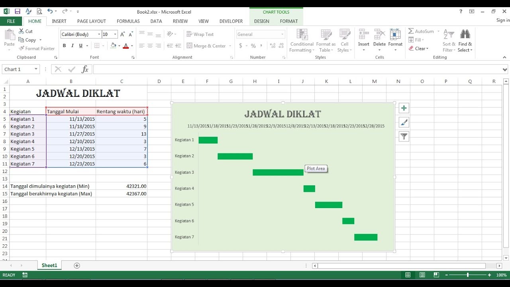510x287 pixels.
Task: Click the Wrap Text command
Action: click(200, 34)
